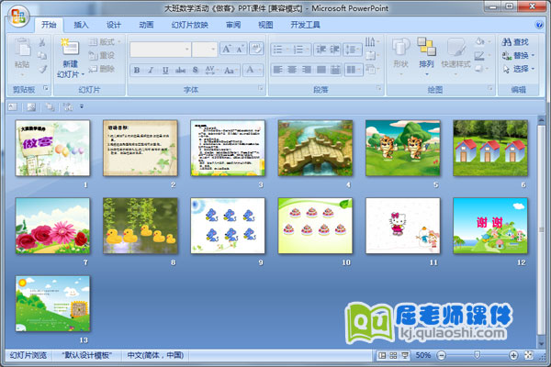Image resolution: width=551 pixels, height=367 pixels.
Task: Click the Arrange icon
Action: coord(427,47)
